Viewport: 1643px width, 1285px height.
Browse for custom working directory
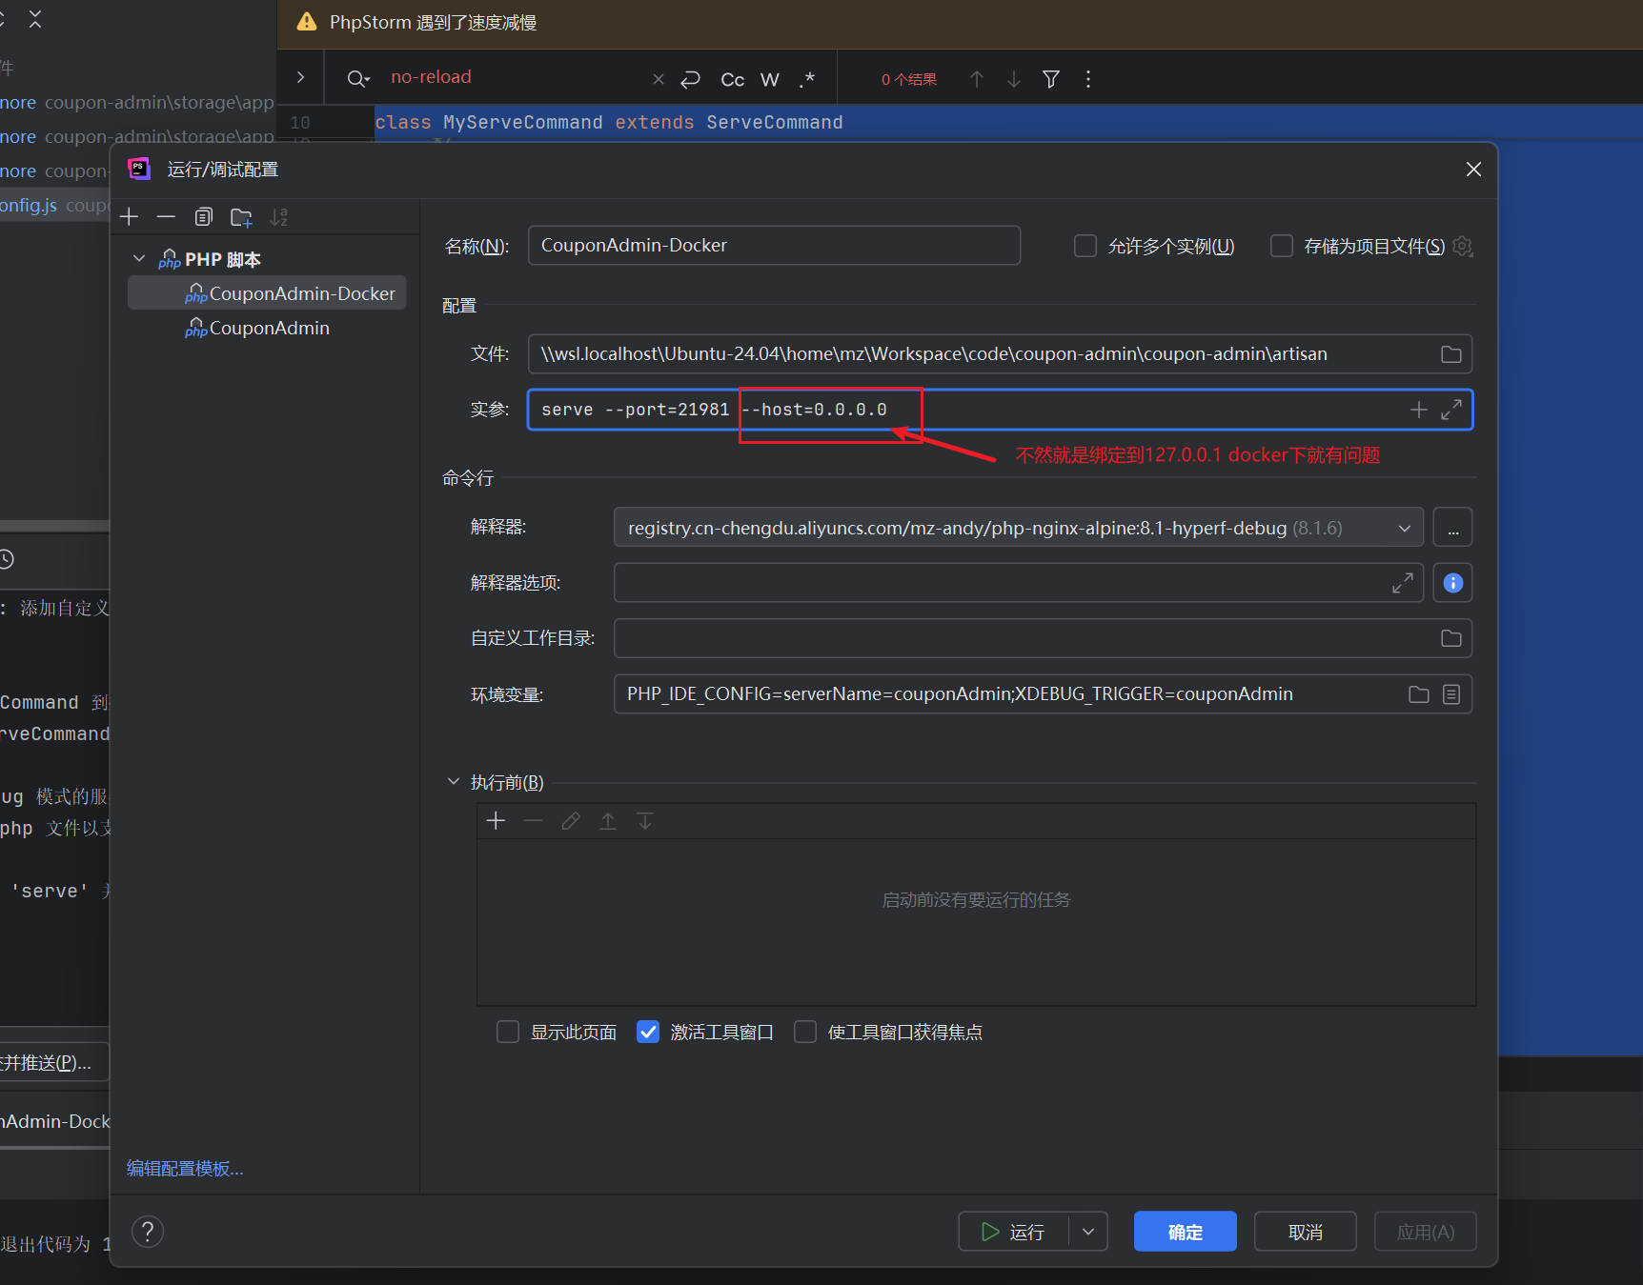[x=1450, y=638]
